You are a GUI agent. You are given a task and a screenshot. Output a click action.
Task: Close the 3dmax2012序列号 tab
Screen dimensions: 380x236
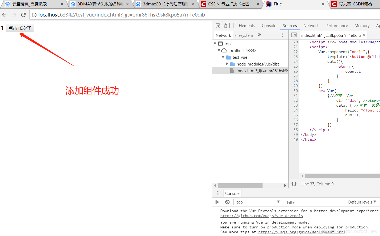[193, 4]
